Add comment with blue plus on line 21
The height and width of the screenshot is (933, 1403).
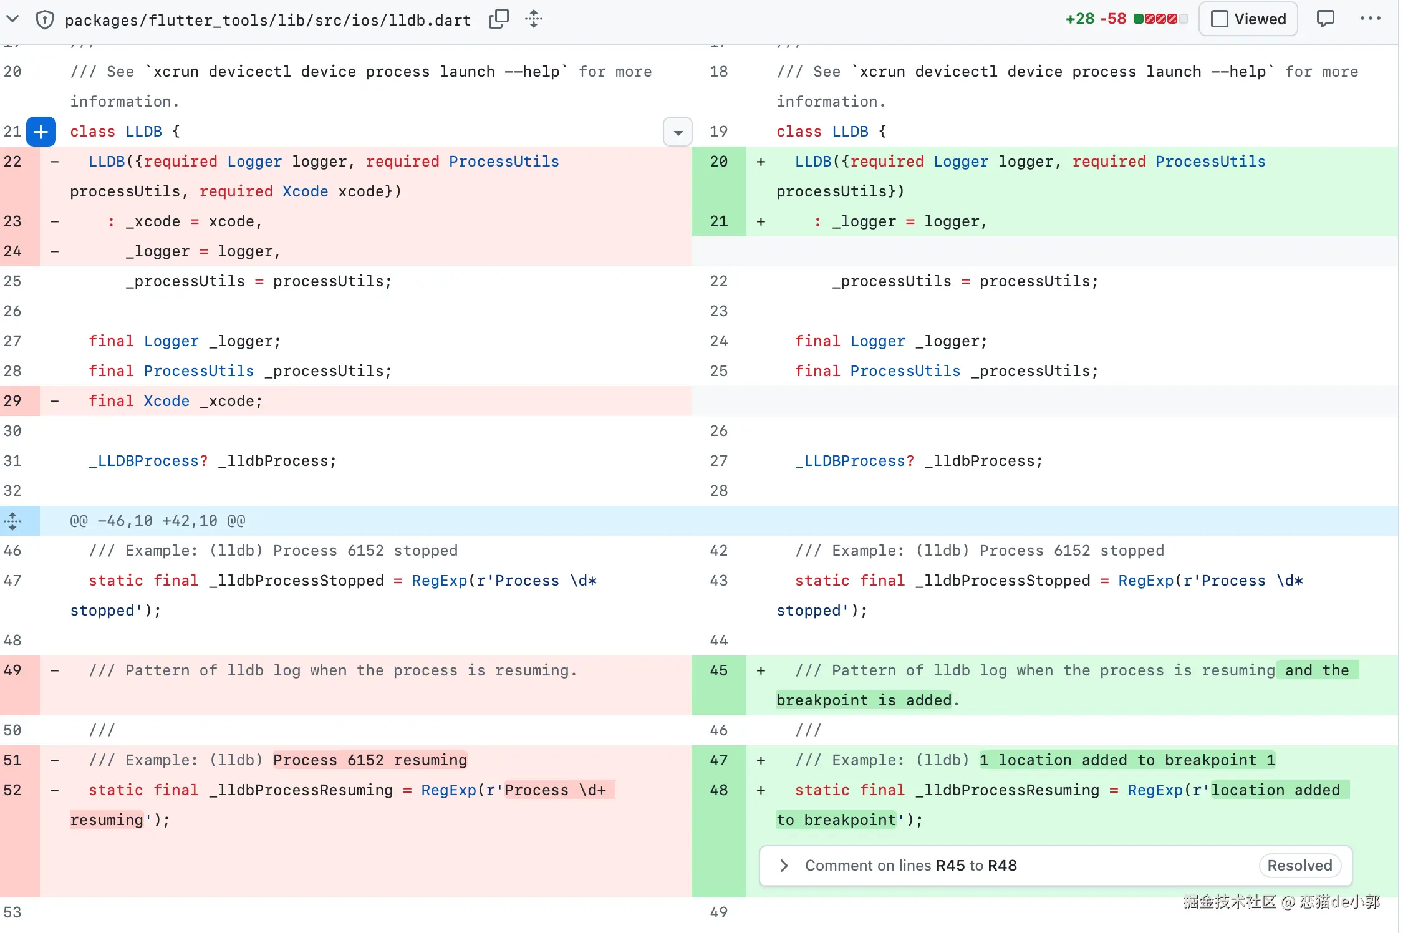pyautogui.click(x=41, y=132)
